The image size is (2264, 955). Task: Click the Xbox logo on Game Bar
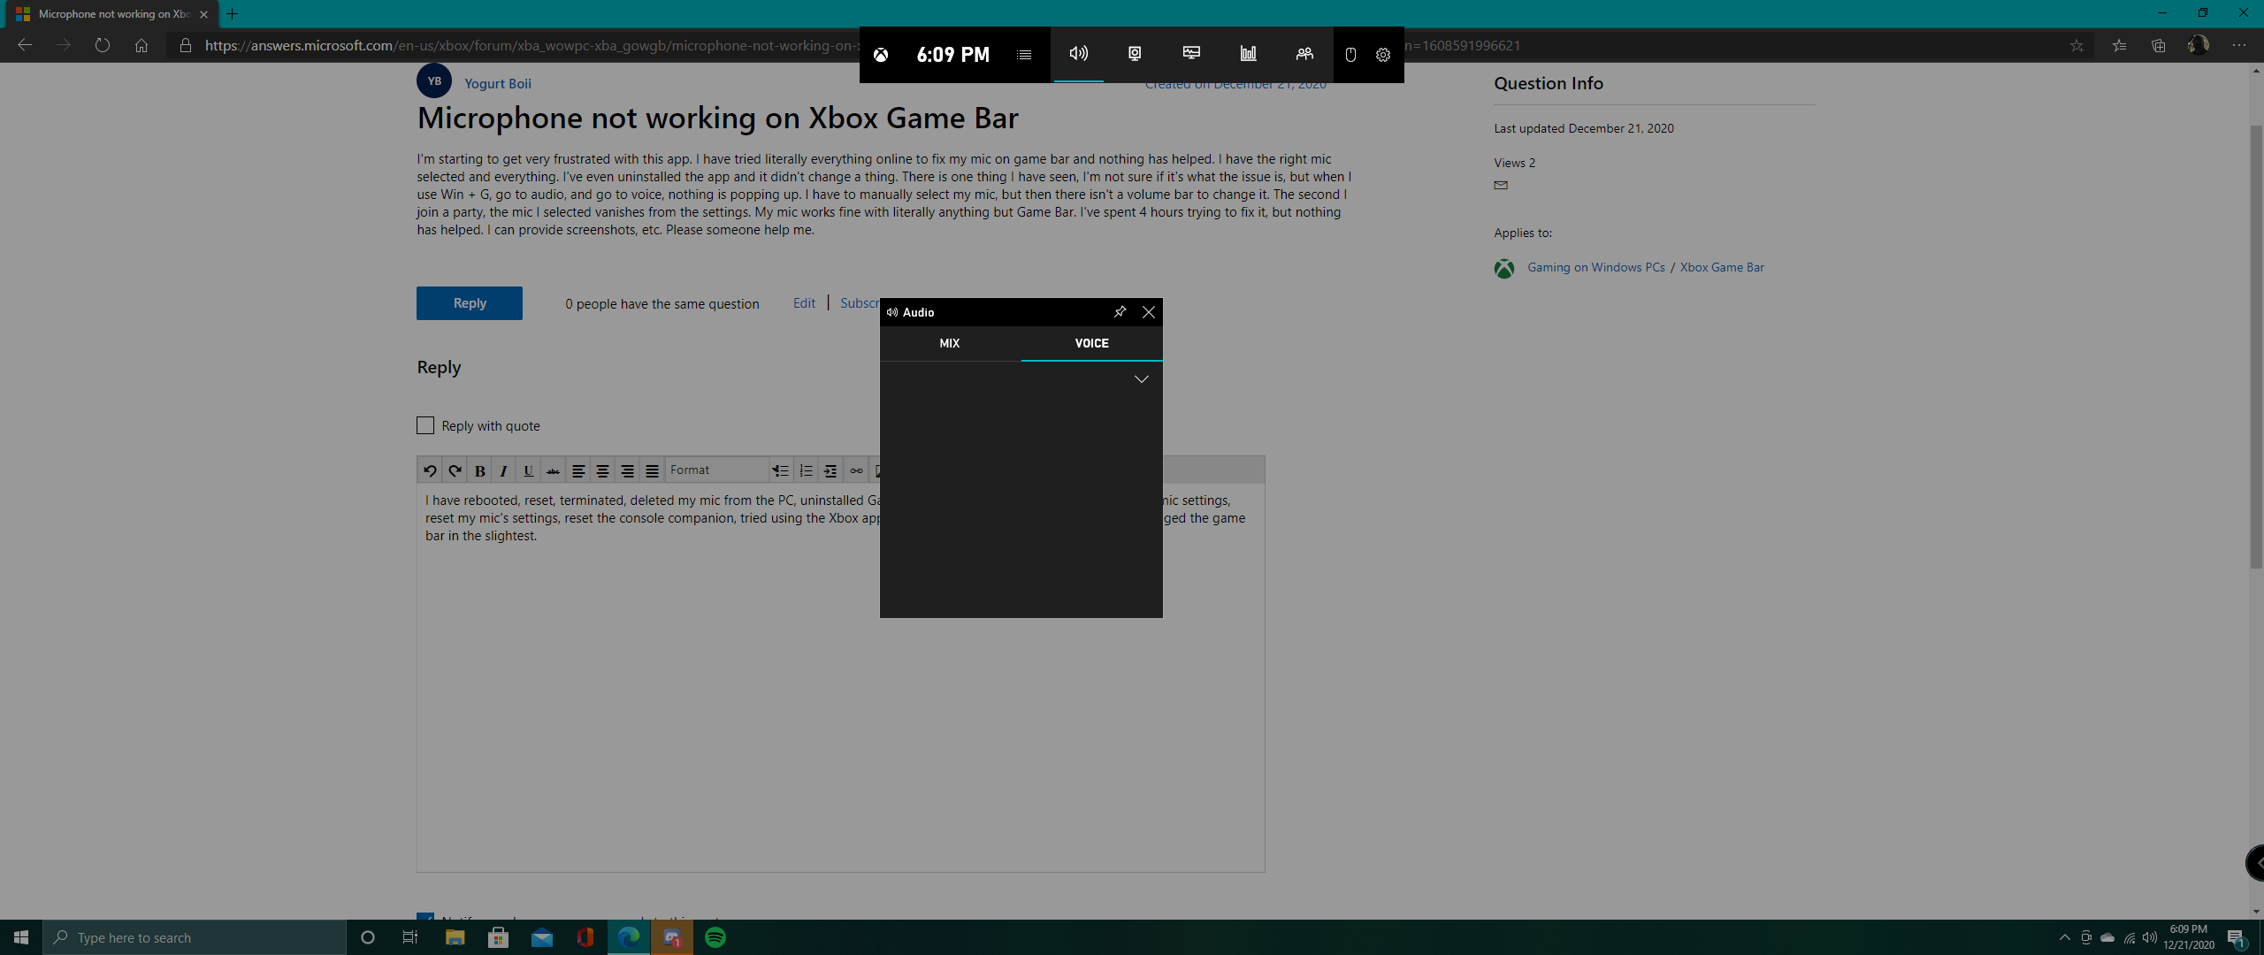coord(881,55)
